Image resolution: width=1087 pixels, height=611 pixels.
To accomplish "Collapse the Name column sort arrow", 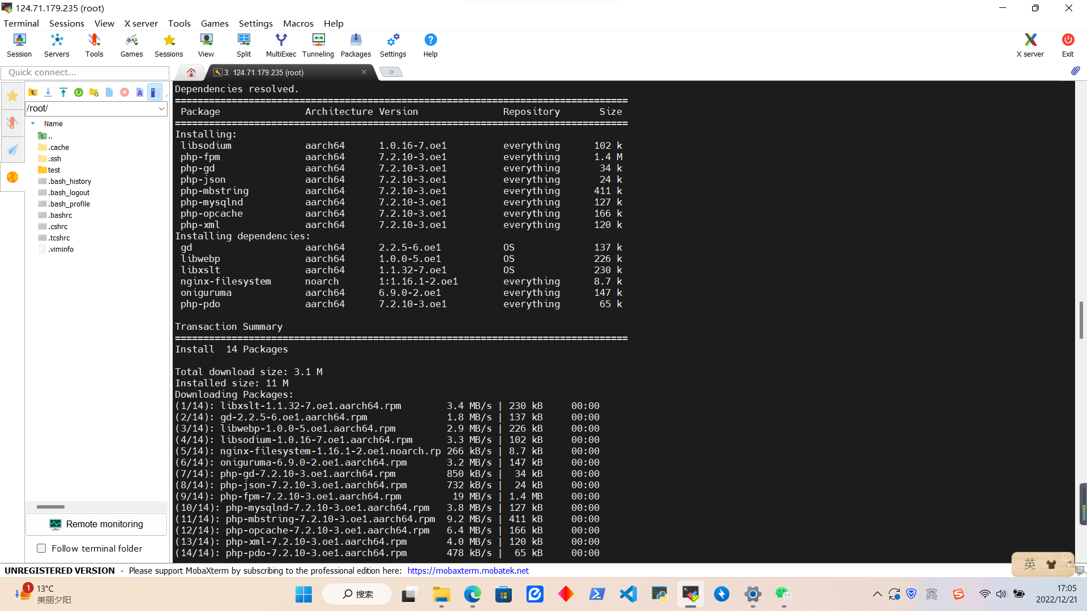I will (x=33, y=123).
